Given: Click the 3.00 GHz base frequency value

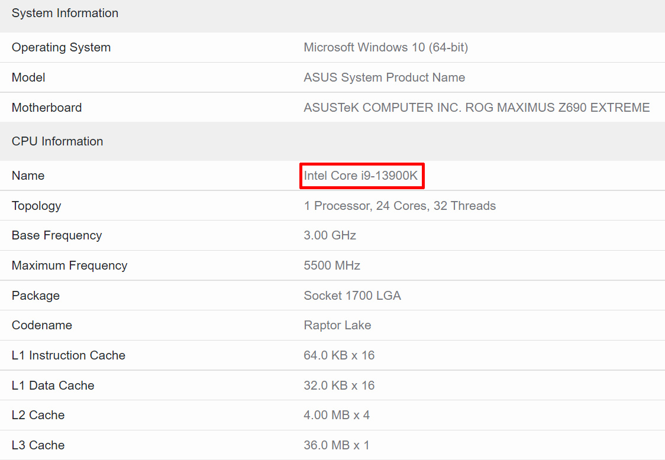Looking at the screenshot, I should tap(330, 235).
